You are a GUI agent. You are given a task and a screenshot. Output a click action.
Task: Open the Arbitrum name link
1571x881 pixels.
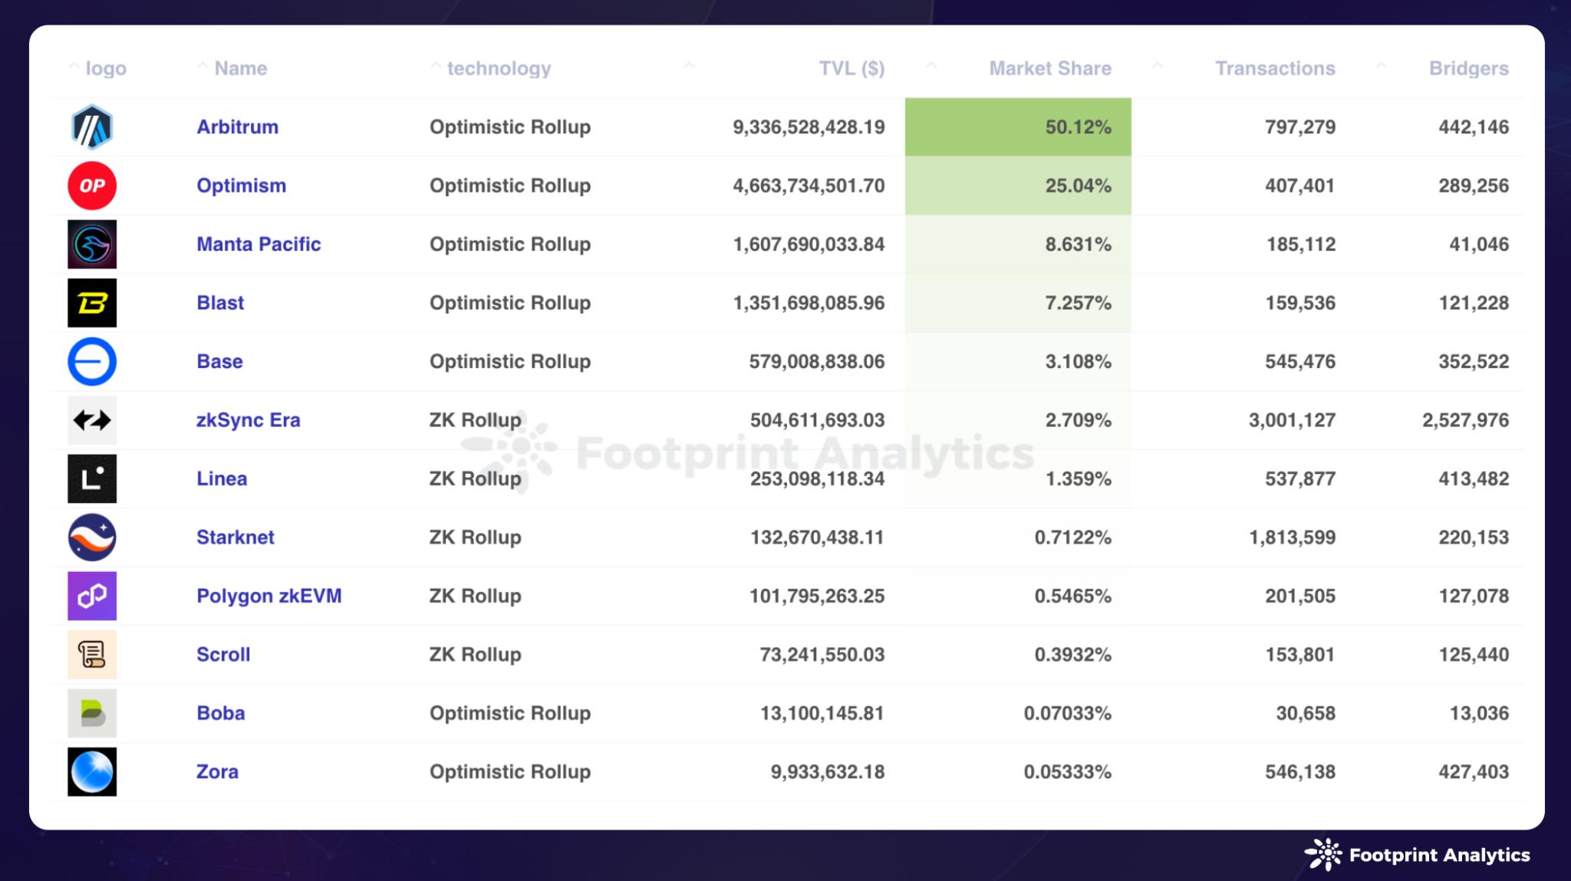coord(237,127)
